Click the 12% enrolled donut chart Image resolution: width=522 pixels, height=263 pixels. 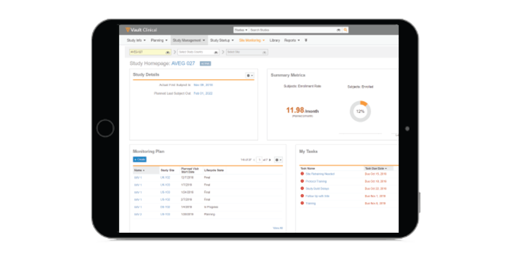point(360,111)
